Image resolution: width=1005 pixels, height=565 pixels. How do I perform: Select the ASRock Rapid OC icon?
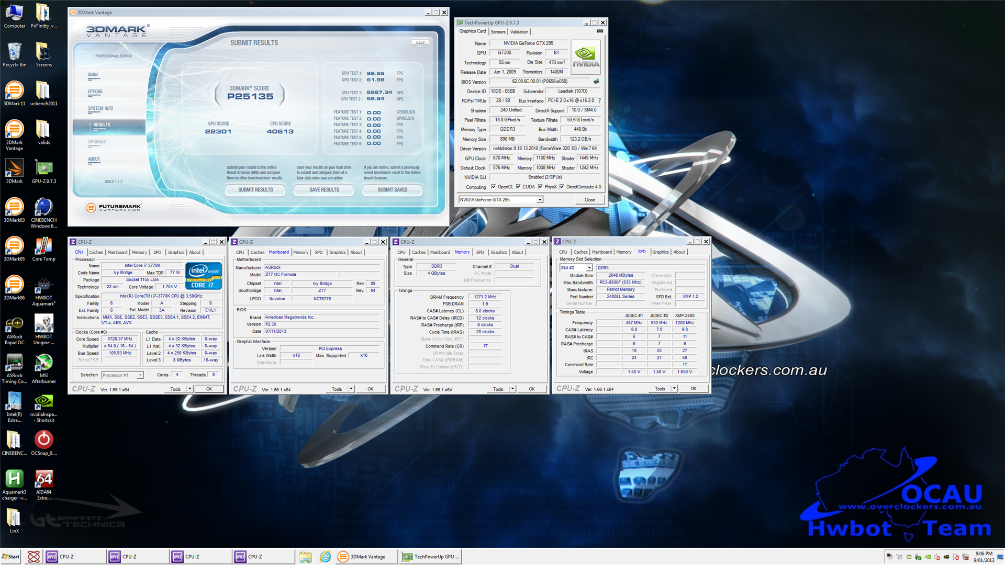click(14, 330)
